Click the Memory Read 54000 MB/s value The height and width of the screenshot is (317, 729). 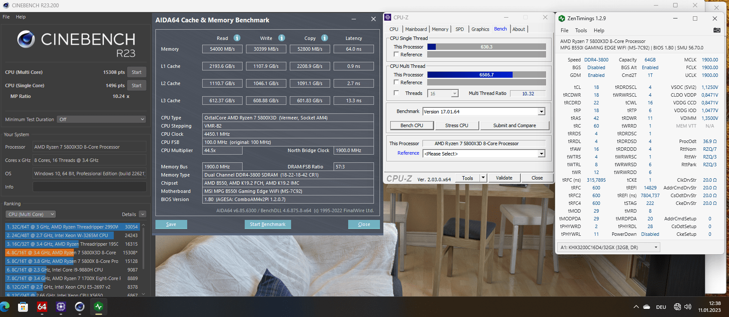222,49
